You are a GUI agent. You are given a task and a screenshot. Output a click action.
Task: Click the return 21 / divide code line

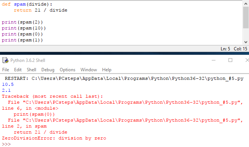pos(41,10)
